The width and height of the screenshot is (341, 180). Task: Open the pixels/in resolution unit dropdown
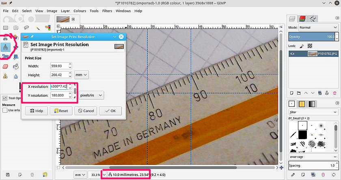(91, 95)
